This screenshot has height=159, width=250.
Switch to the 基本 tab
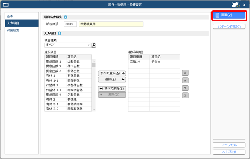point(21,16)
